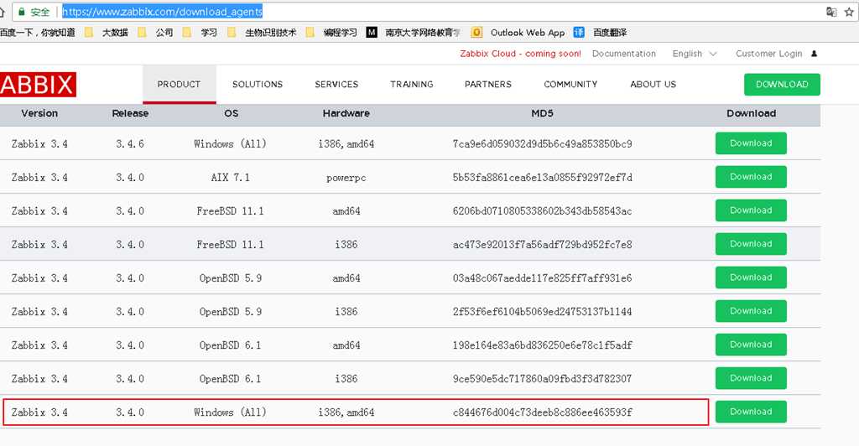Click the Version column header
859x446 pixels.
39,113
